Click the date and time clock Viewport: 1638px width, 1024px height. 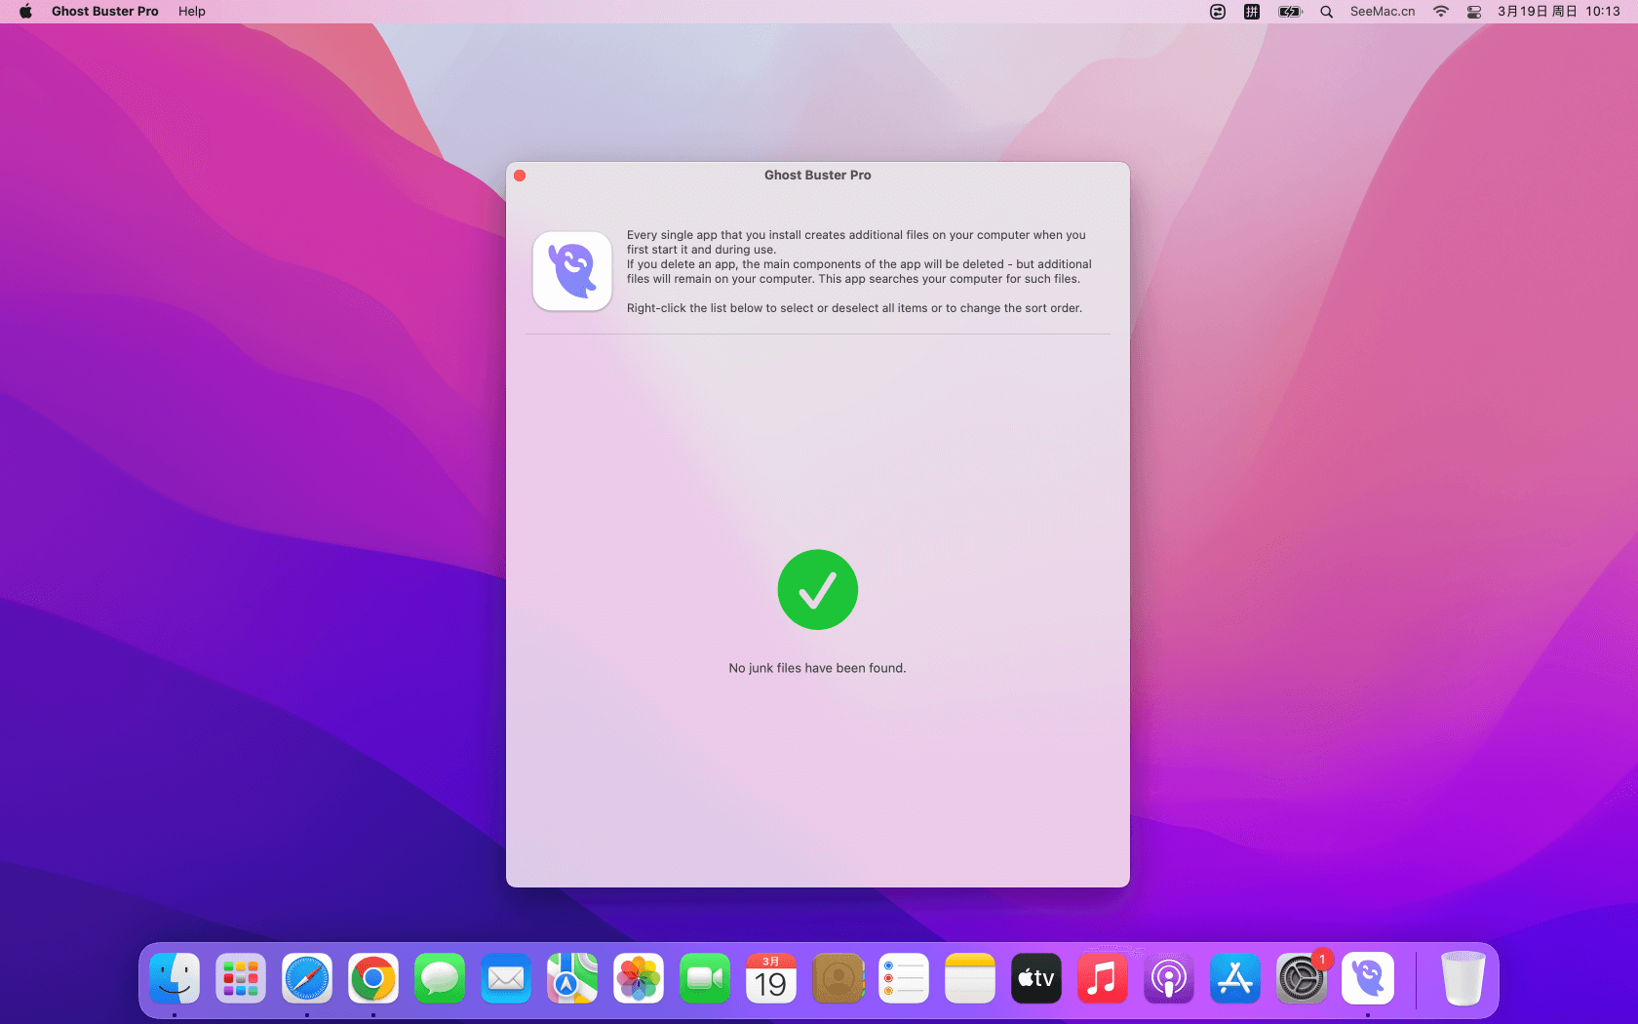(x=1558, y=12)
